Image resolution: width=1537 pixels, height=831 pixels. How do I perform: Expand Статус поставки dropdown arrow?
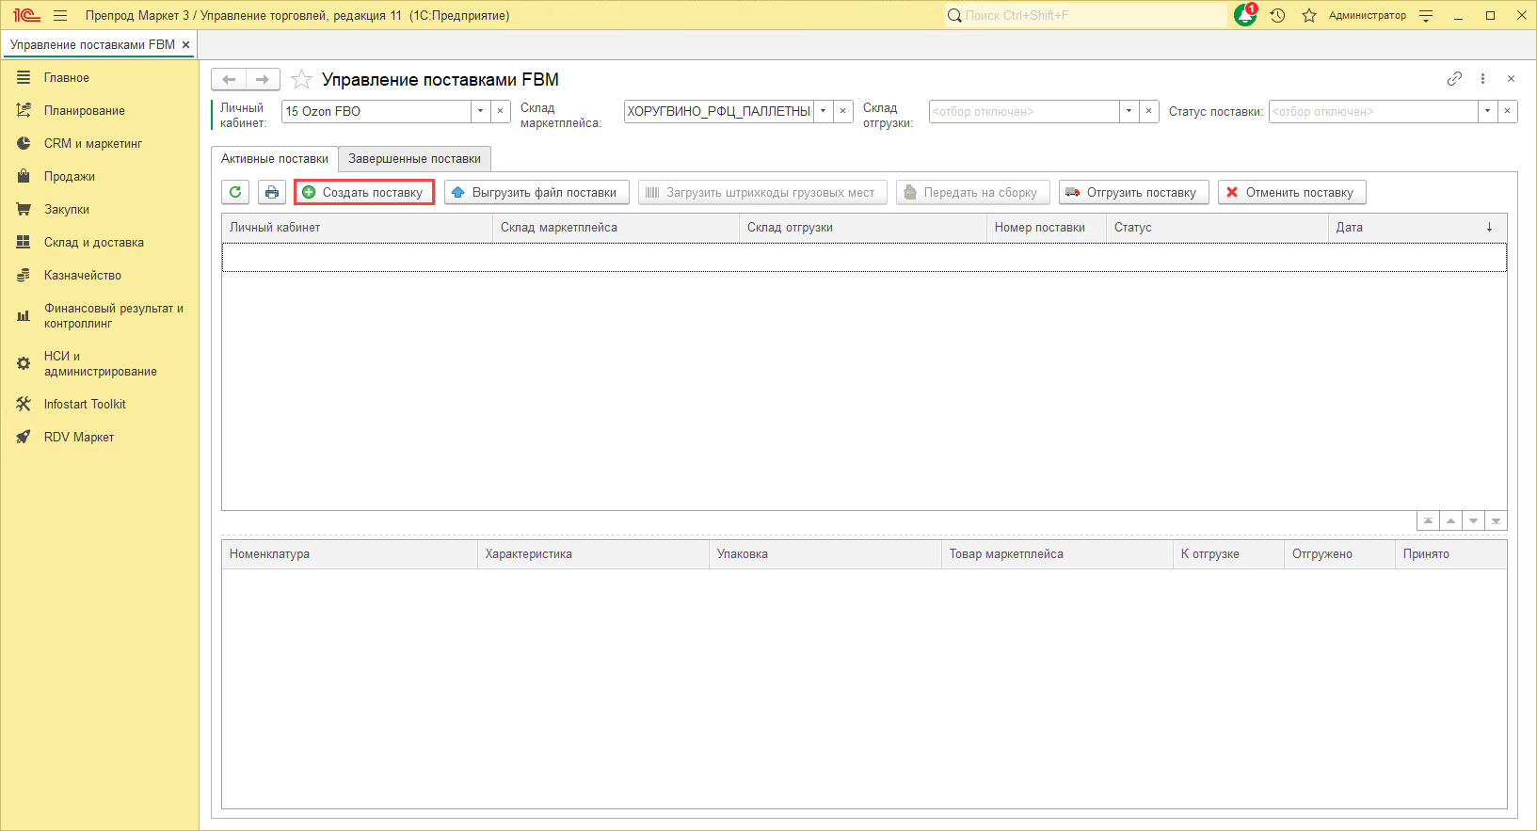click(1487, 111)
